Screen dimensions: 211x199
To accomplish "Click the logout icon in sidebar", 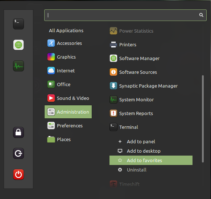I will click(18, 153).
